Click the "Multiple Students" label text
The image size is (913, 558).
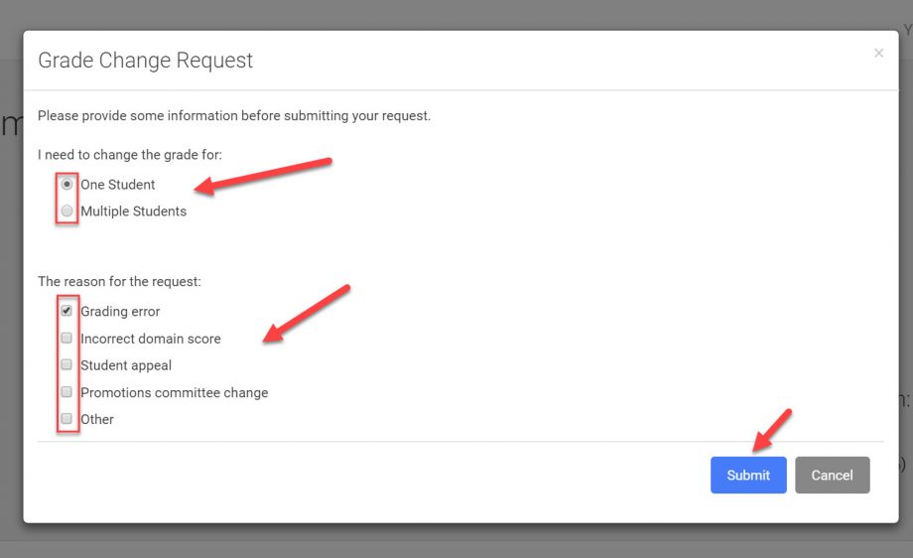(x=133, y=211)
